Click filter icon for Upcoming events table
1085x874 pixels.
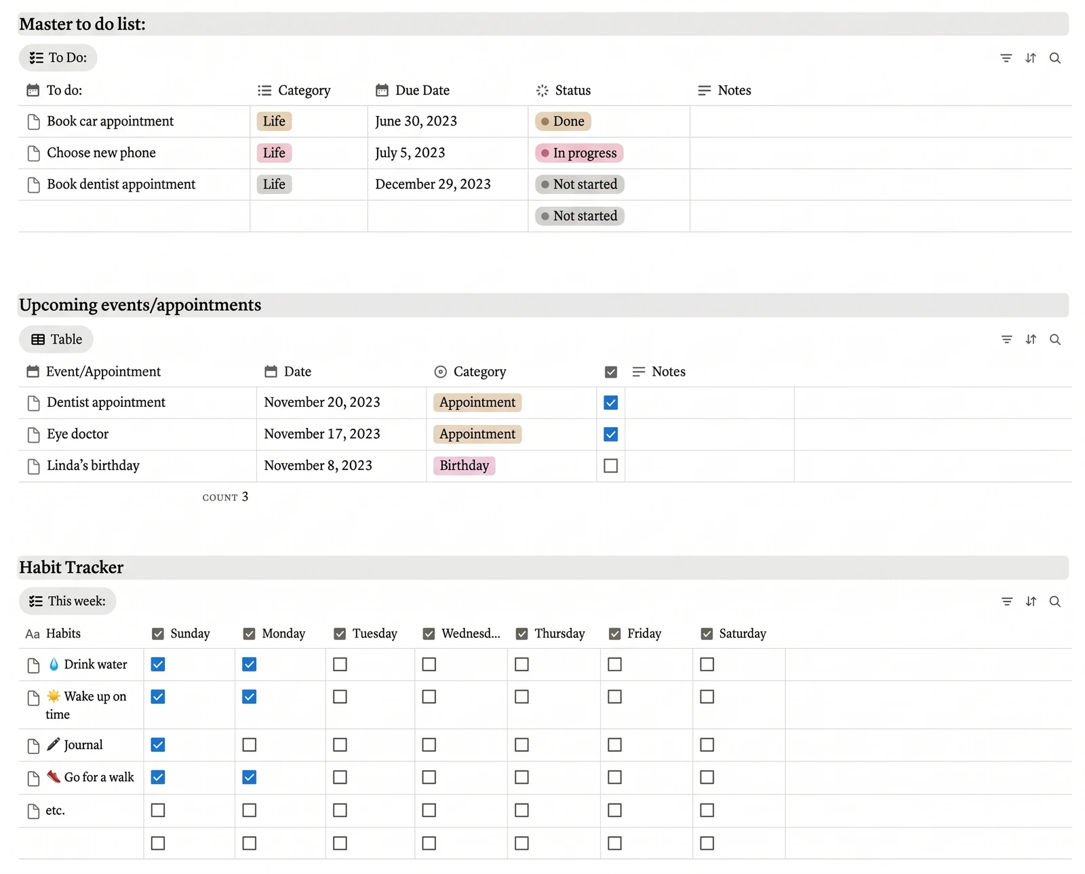pos(1007,339)
